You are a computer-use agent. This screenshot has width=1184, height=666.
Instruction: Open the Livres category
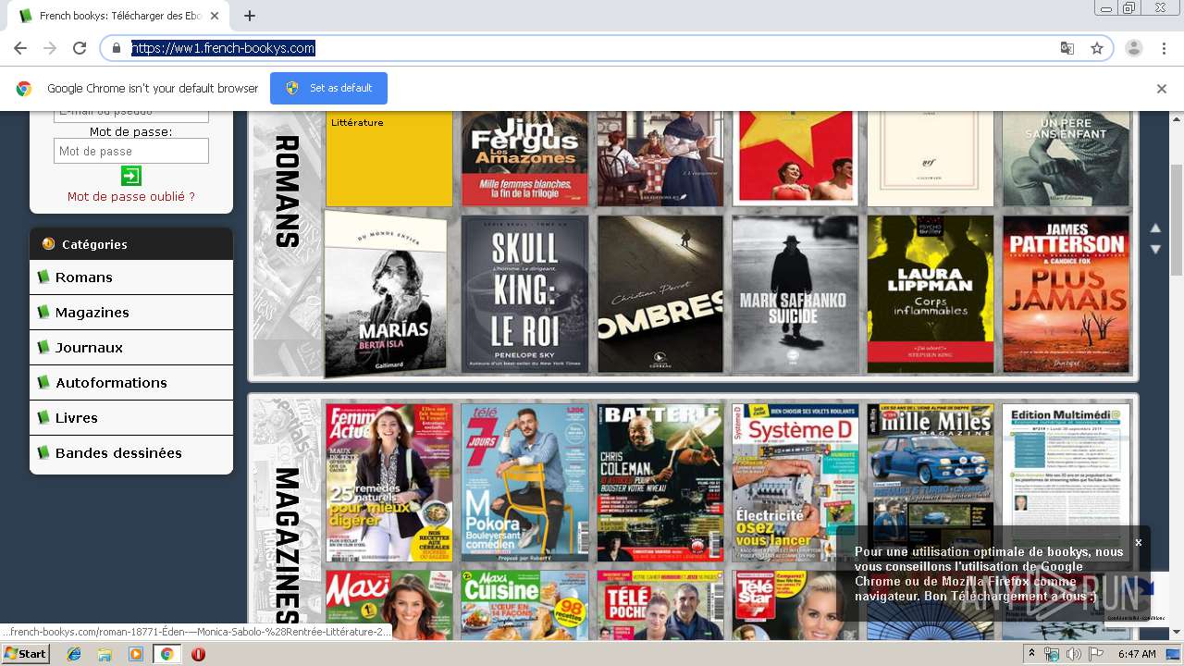pos(131,418)
